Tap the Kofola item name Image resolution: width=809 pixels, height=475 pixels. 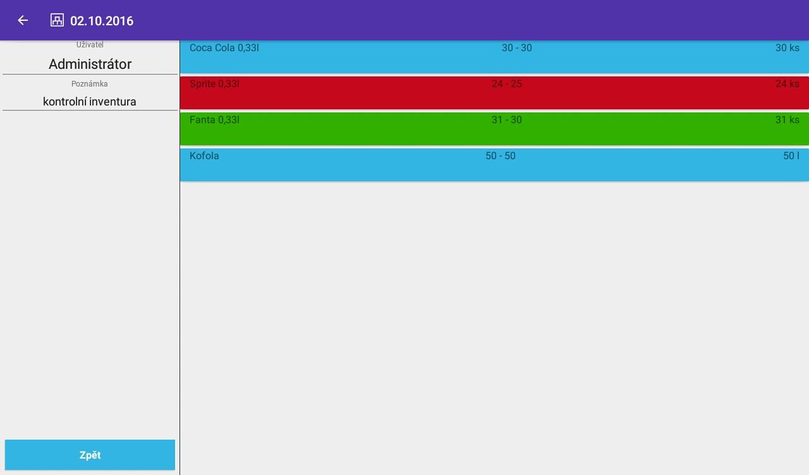pos(204,156)
